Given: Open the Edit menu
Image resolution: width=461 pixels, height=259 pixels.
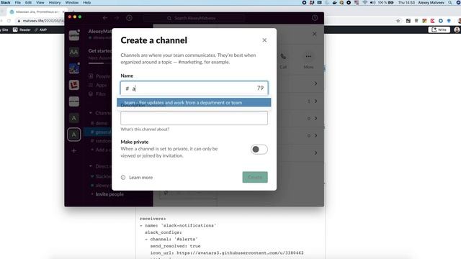Looking at the screenshot, I should point(28,3).
